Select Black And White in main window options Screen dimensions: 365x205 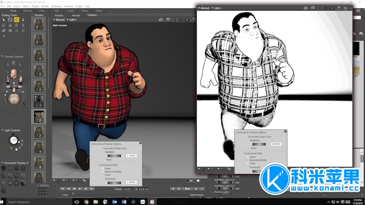click(103, 172)
